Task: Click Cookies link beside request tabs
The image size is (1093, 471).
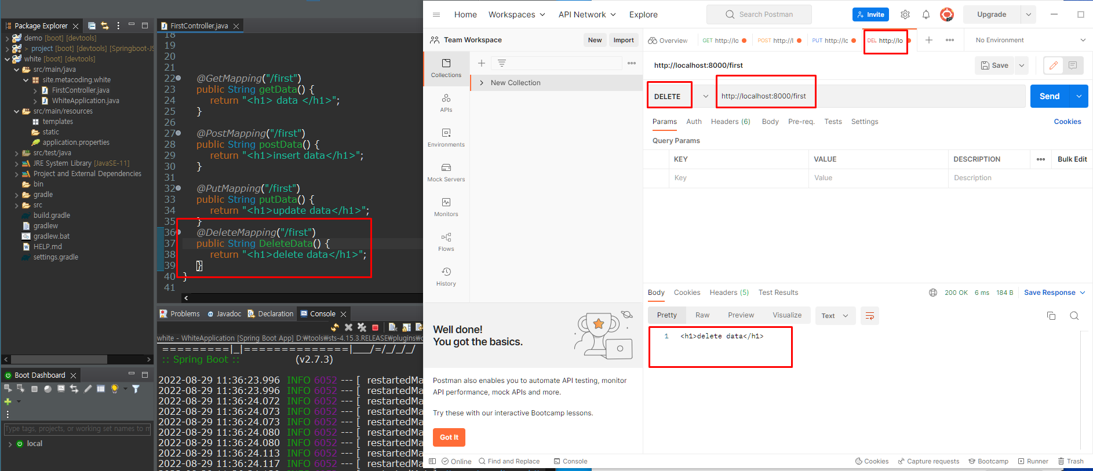Action: 1068,122
